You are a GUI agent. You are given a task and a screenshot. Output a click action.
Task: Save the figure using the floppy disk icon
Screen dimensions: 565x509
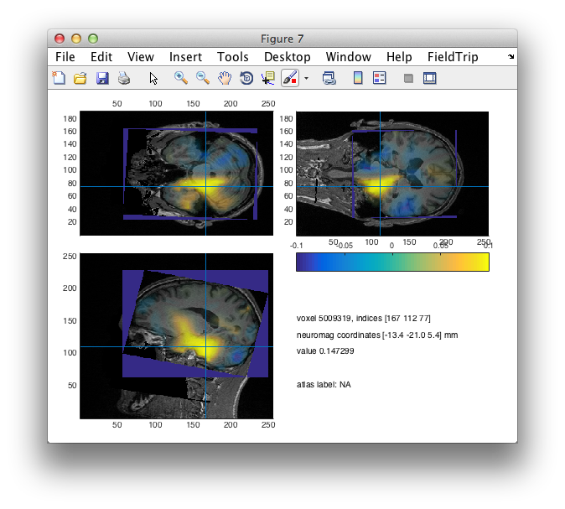coord(102,78)
